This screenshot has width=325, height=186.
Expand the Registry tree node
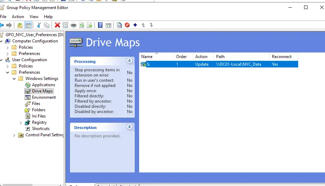[x=21, y=123]
